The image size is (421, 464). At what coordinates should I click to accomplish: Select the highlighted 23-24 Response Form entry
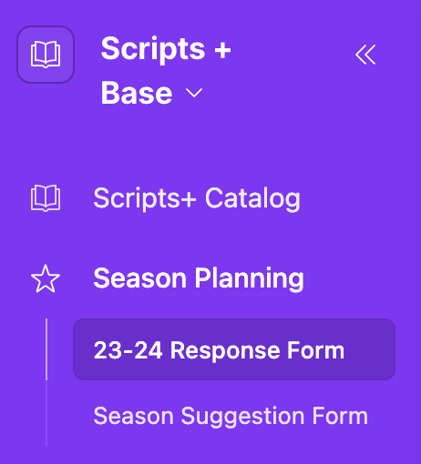point(234,349)
